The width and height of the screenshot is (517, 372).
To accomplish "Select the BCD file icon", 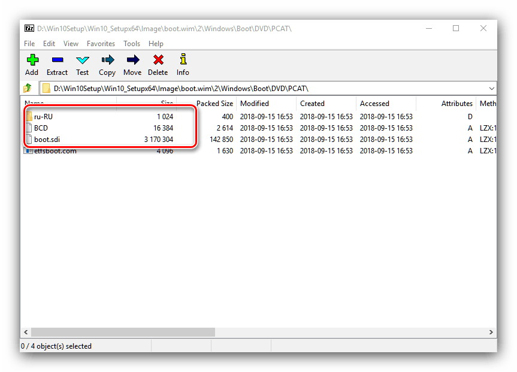I will [x=29, y=128].
